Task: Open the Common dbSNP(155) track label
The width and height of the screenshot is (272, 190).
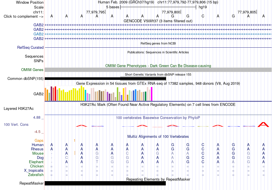Action: 25,79
